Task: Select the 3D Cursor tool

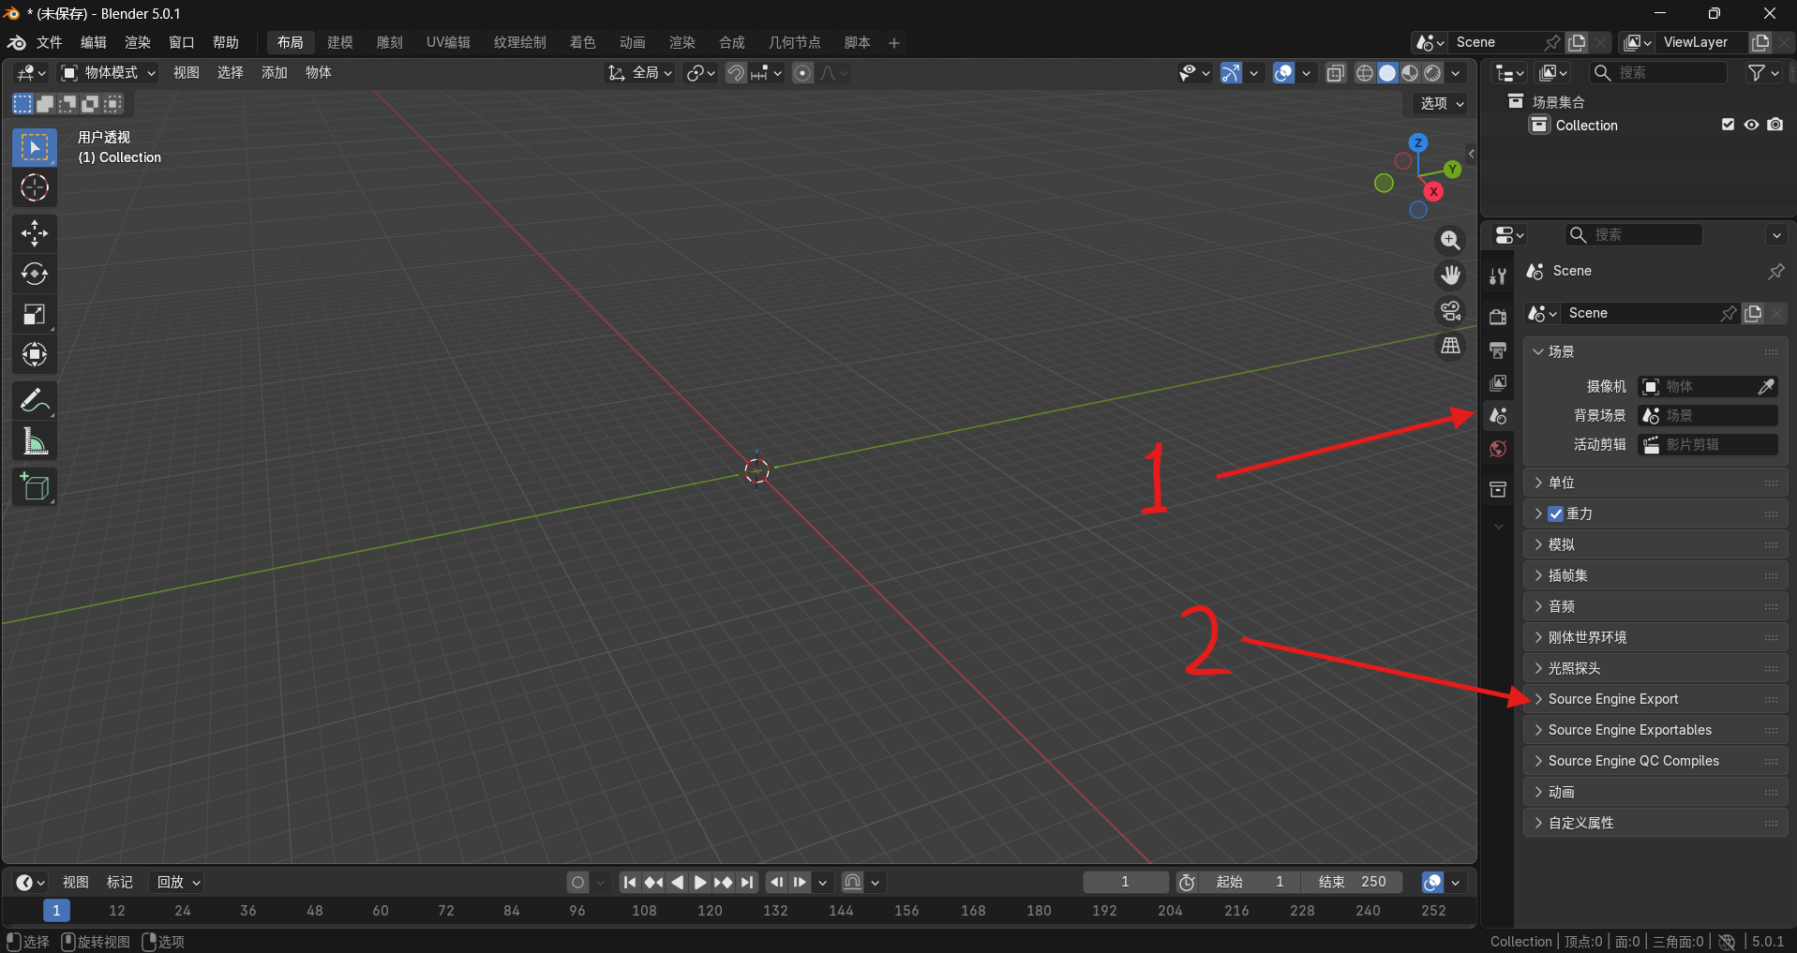Action: 35,188
